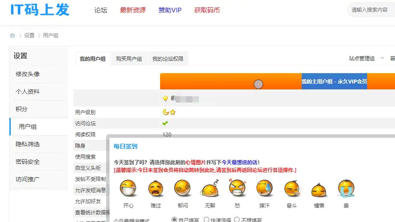Switch to 我的用户组 tab

tap(92, 59)
